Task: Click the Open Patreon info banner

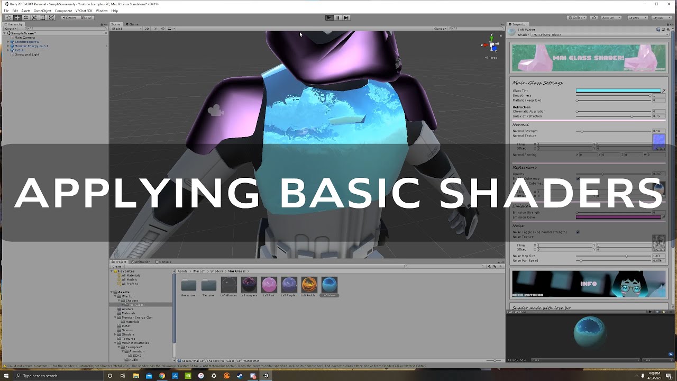Action: click(589, 284)
